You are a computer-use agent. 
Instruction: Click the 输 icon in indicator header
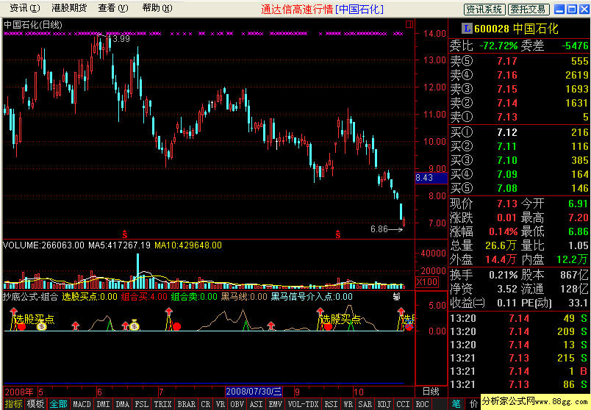coord(396,297)
